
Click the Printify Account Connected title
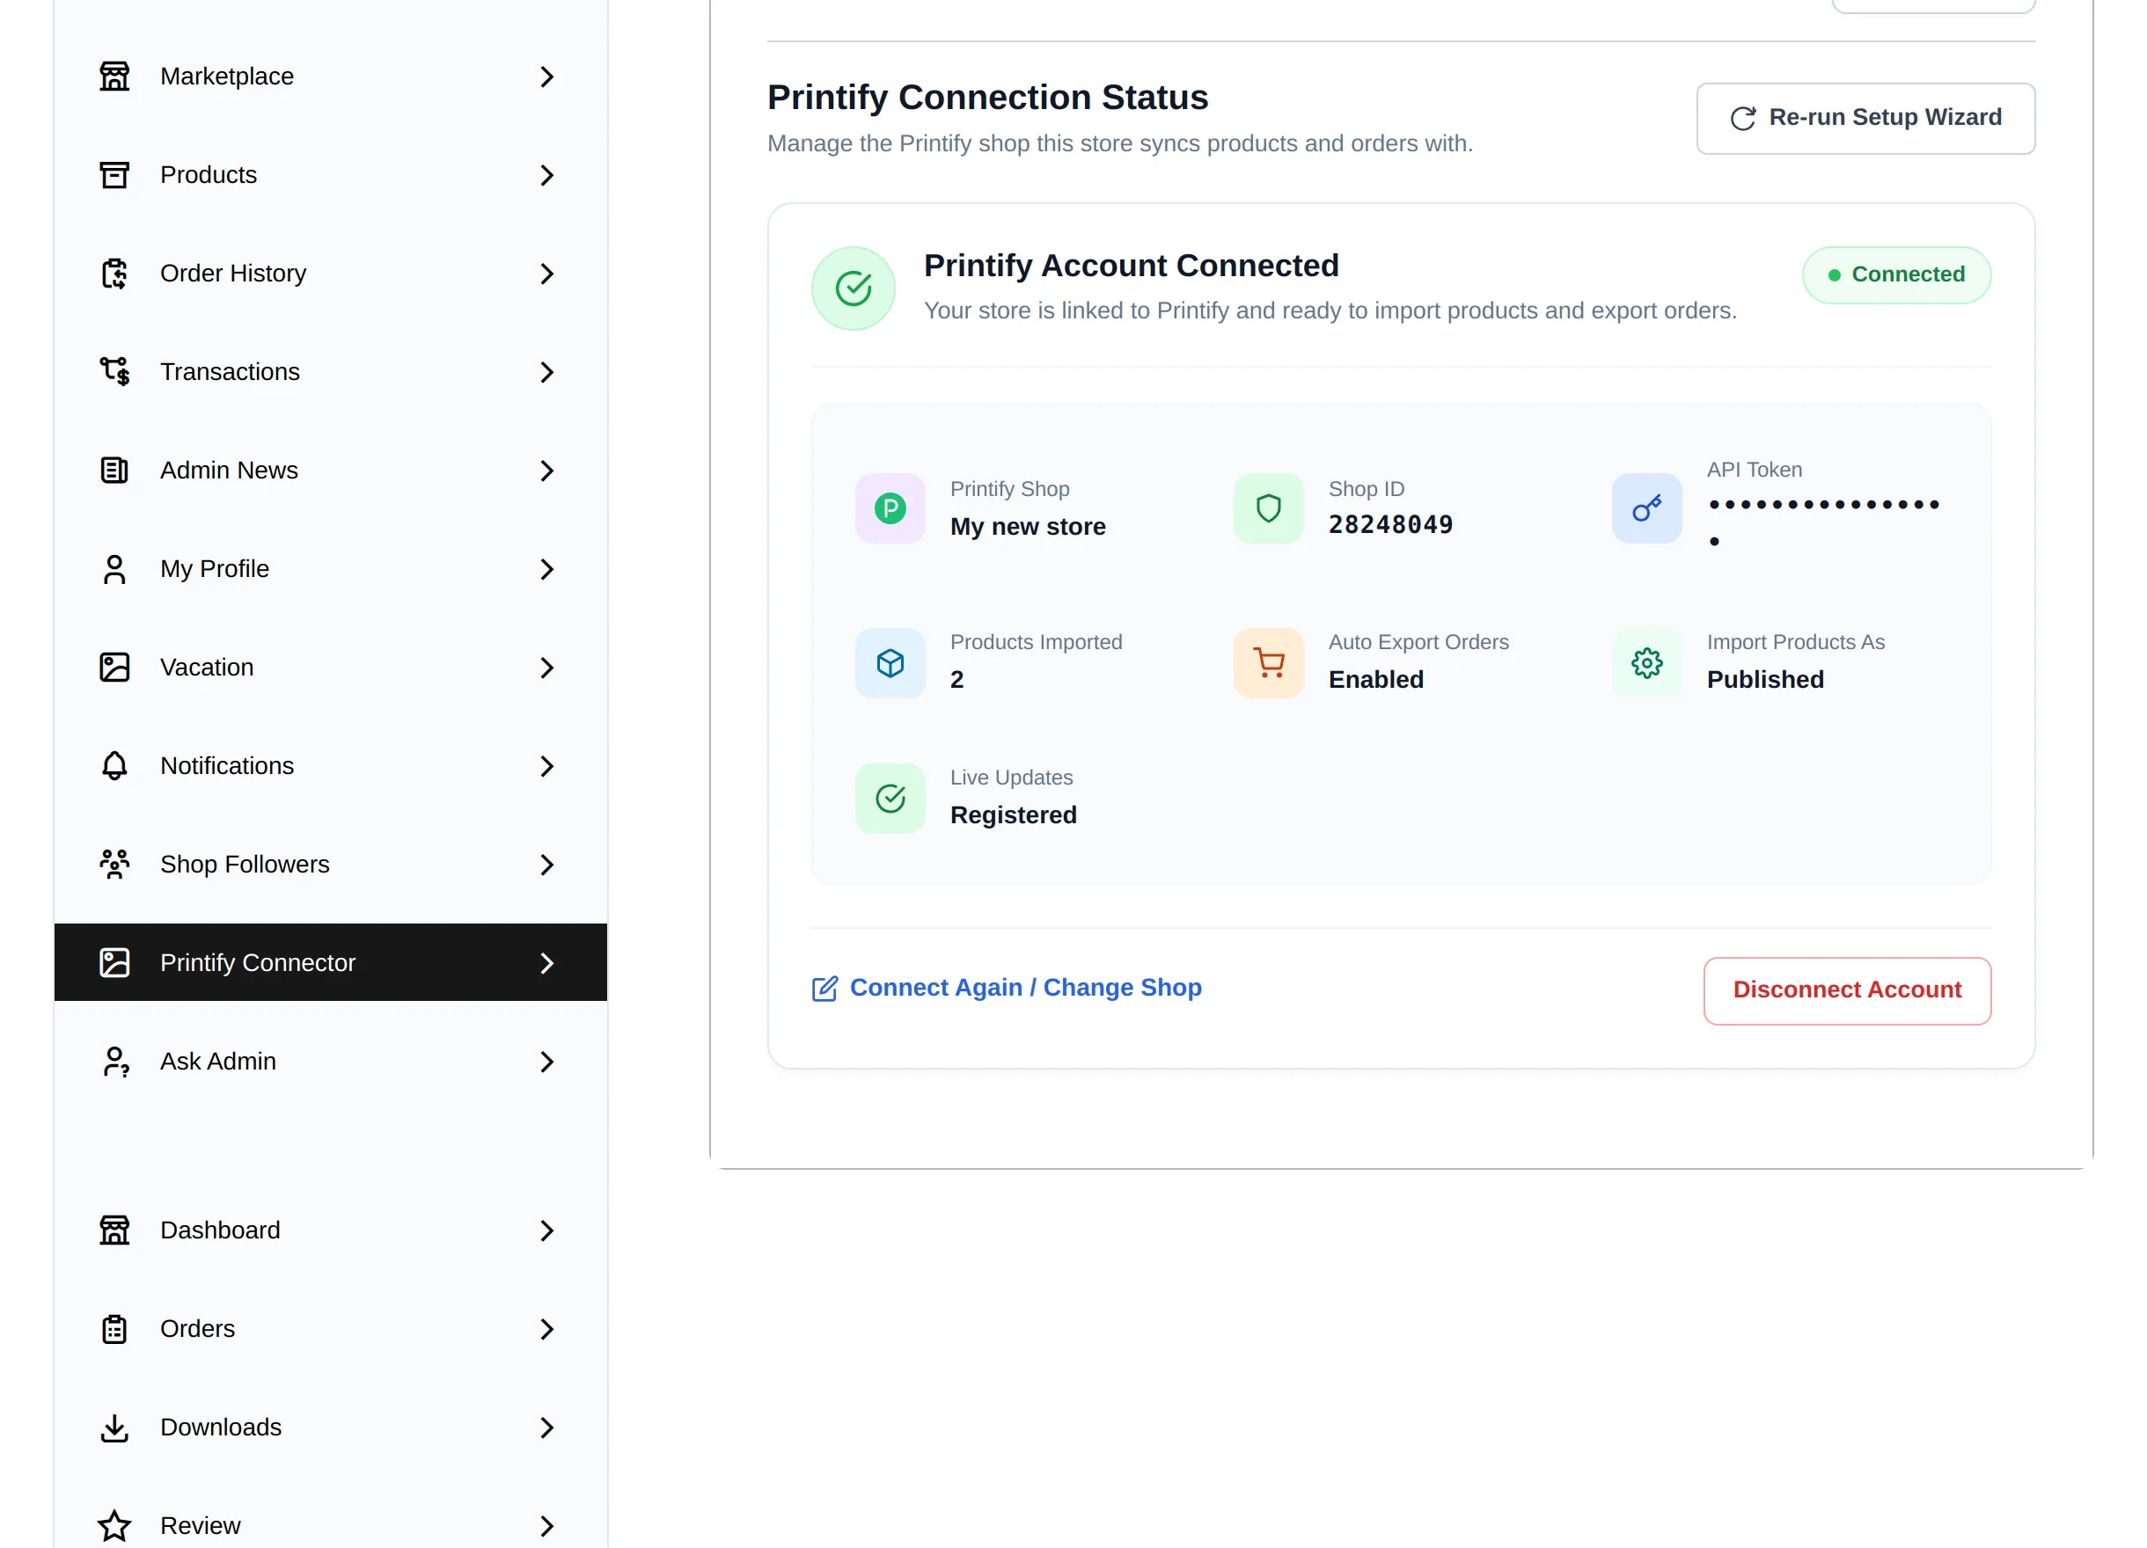tap(1132, 266)
